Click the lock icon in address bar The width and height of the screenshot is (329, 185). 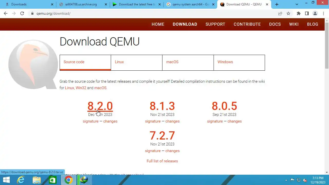[x=32, y=13]
